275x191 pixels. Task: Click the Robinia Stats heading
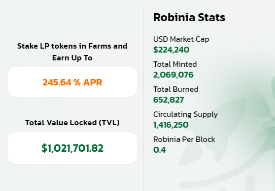189,17
